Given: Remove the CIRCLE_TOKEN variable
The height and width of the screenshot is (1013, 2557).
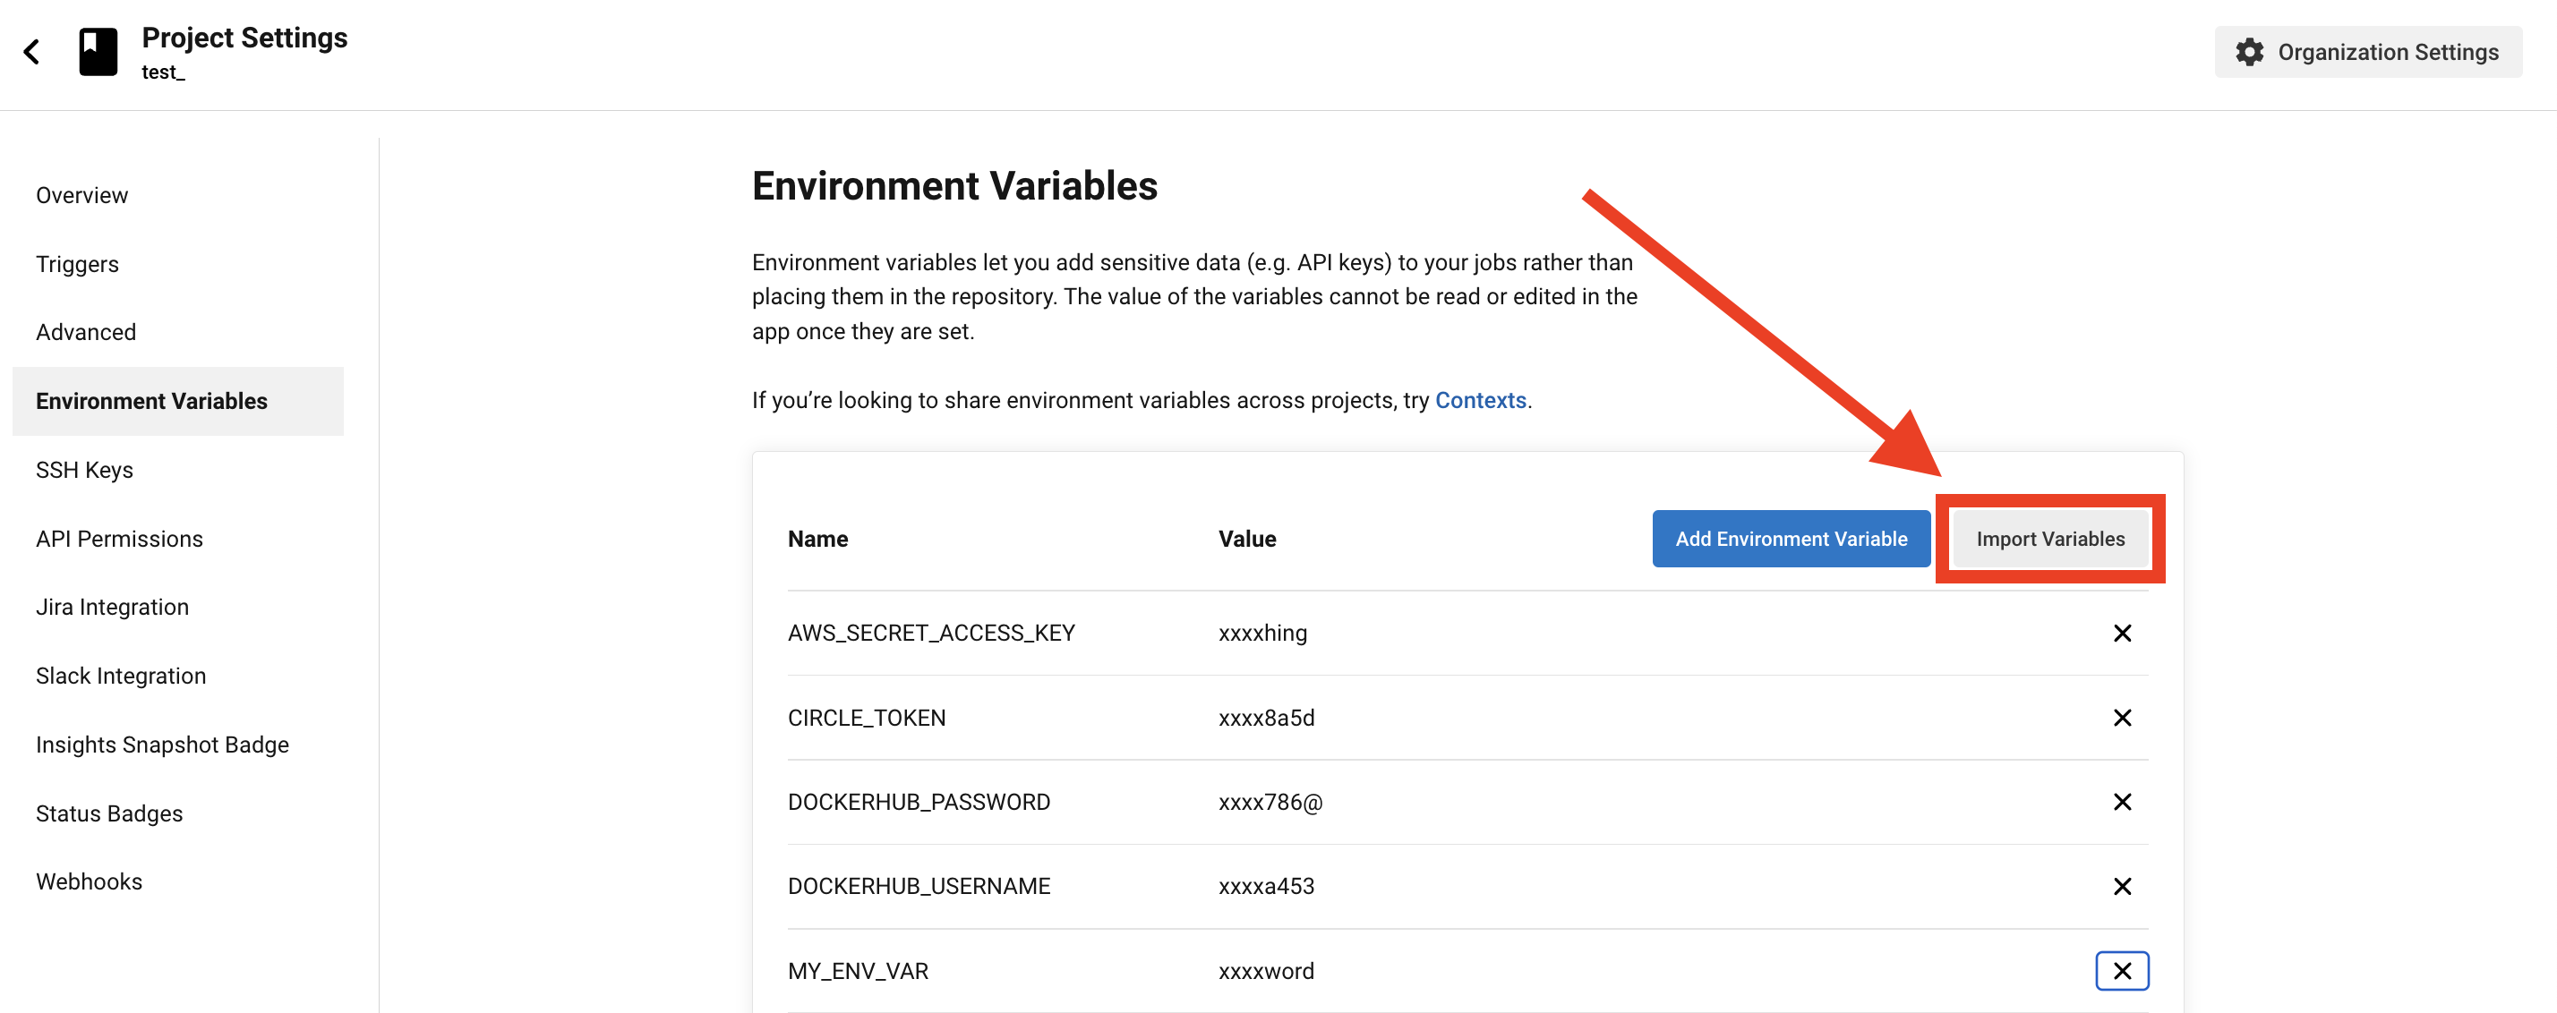Looking at the screenshot, I should coord(2121,718).
